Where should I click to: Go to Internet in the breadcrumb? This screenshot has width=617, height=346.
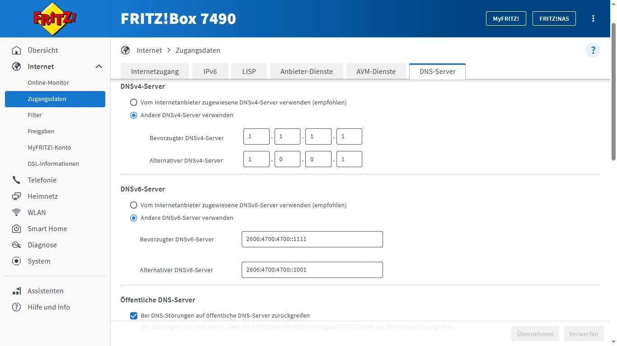tap(149, 50)
